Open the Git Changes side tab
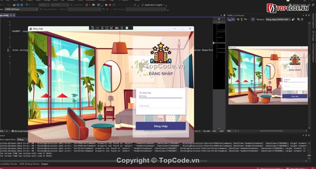 coord(313,36)
